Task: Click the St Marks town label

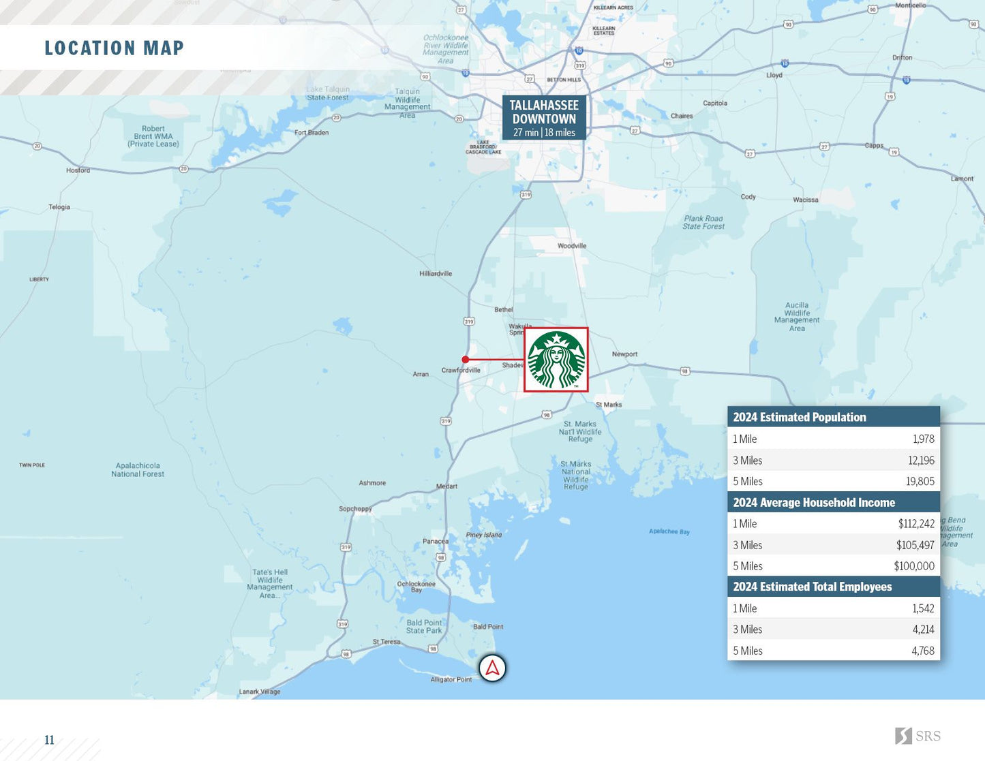Action: coord(609,405)
